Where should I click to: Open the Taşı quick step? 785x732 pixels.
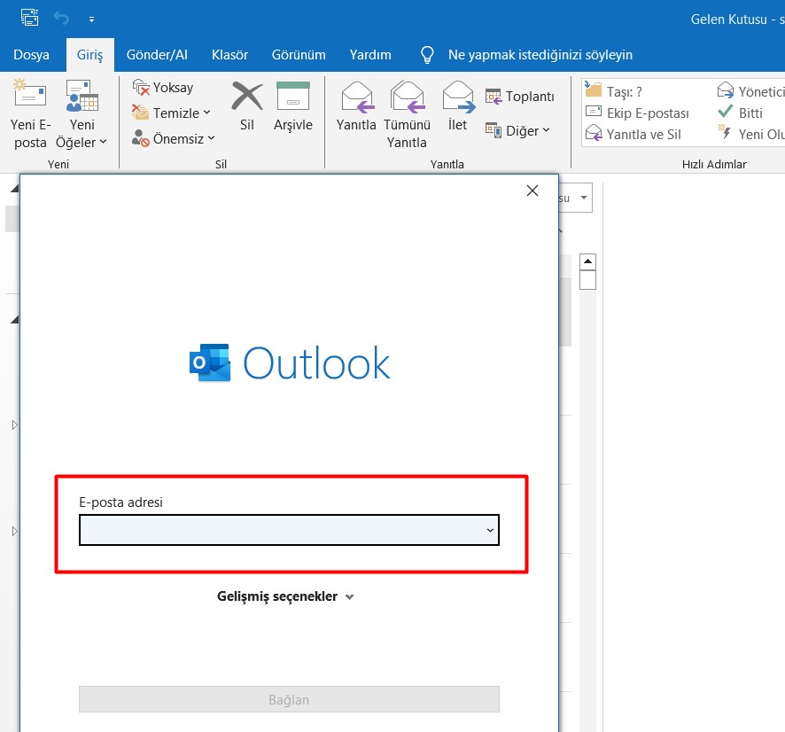tap(621, 90)
